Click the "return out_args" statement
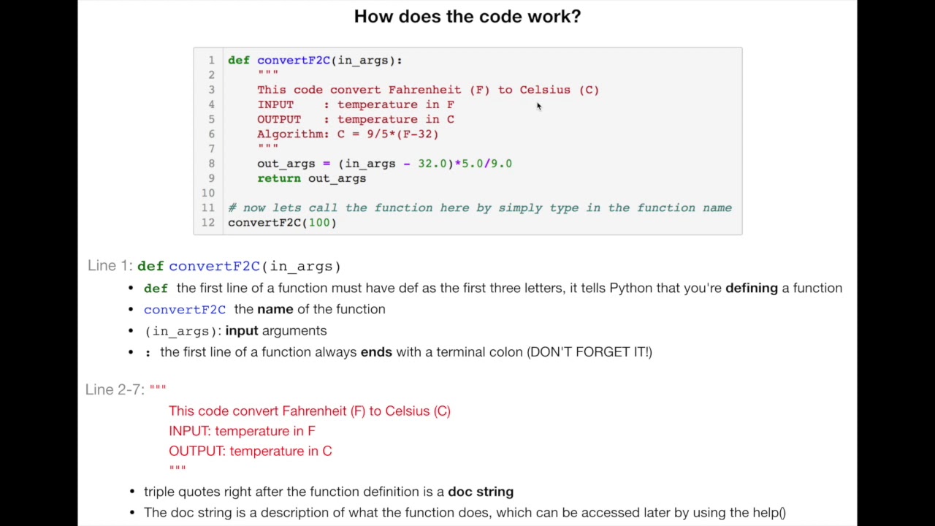 pos(311,178)
